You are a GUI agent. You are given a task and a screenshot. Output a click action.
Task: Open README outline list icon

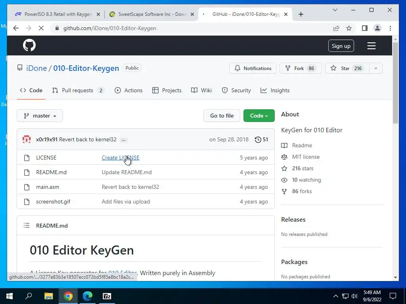(27, 225)
